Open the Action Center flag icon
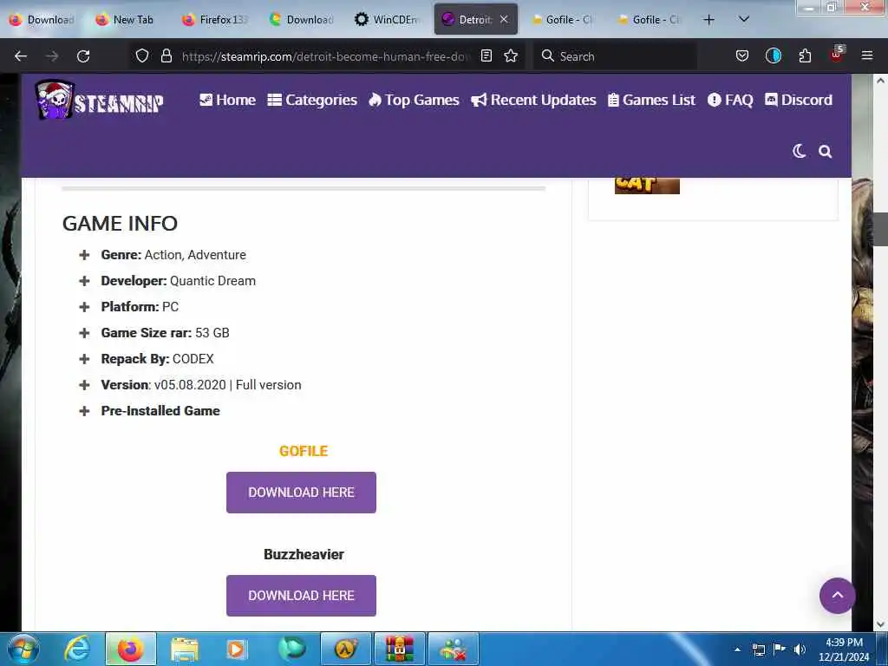The width and height of the screenshot is (888, 666). point(780,649)
